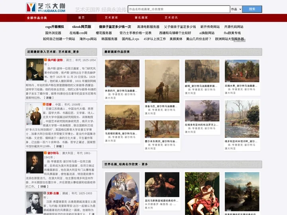Click the 保卢斯·波特 portrait thumbnail
Image resolution: width=287 pixels, height=215 pixels.
[x=35, y=69]
